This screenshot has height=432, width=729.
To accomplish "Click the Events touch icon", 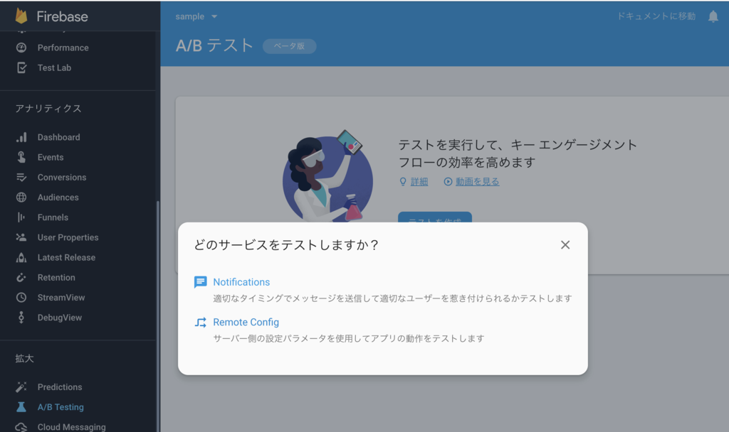I will 21,157.
